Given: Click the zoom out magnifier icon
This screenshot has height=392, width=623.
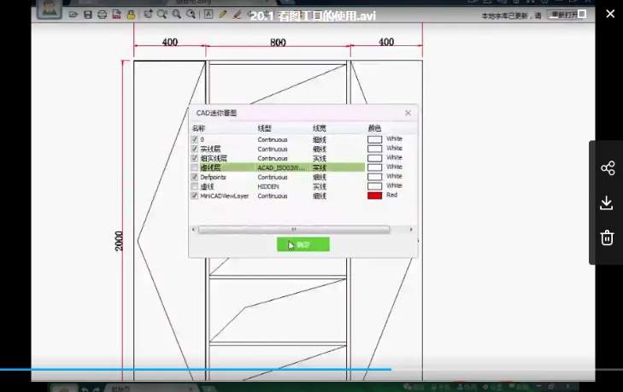Looking at the screenshot, I should [x=191, y=15].
